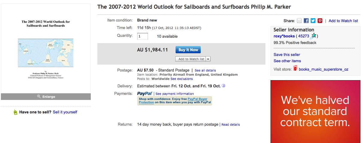Click Save this seller link
This screenshot has width=361, height=143.
coord(287,54)
